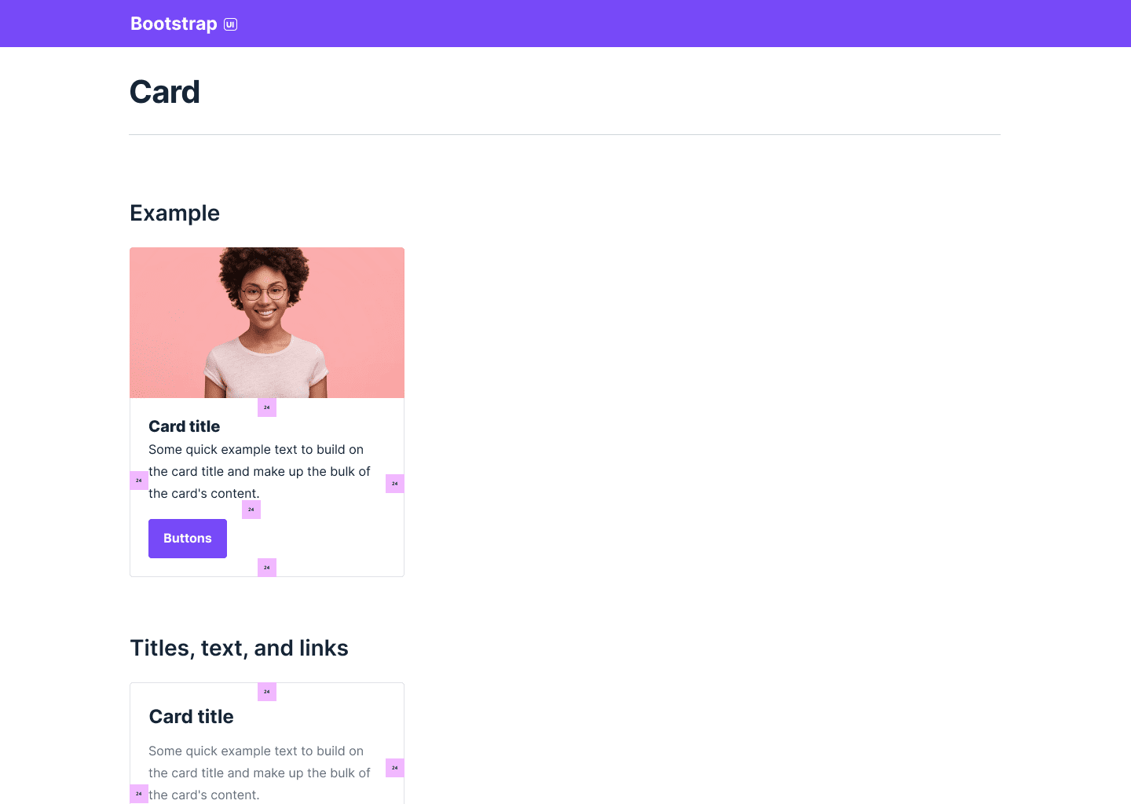
Task: Click the Card page heading
Action: [x=165, y=92]
